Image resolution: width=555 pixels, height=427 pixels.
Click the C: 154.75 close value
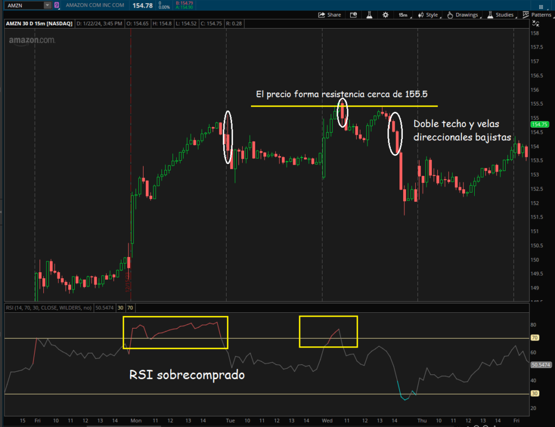211,24
